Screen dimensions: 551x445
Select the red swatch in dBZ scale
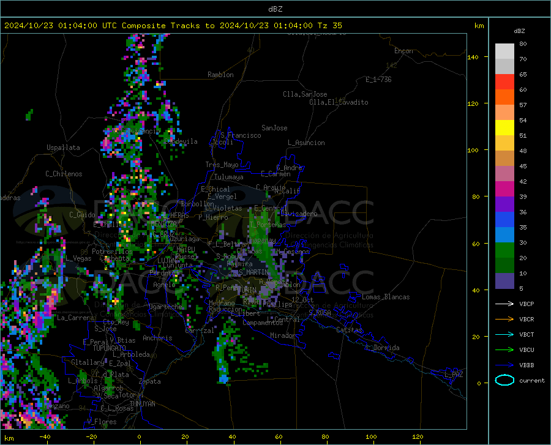click(x=504, y=82)
